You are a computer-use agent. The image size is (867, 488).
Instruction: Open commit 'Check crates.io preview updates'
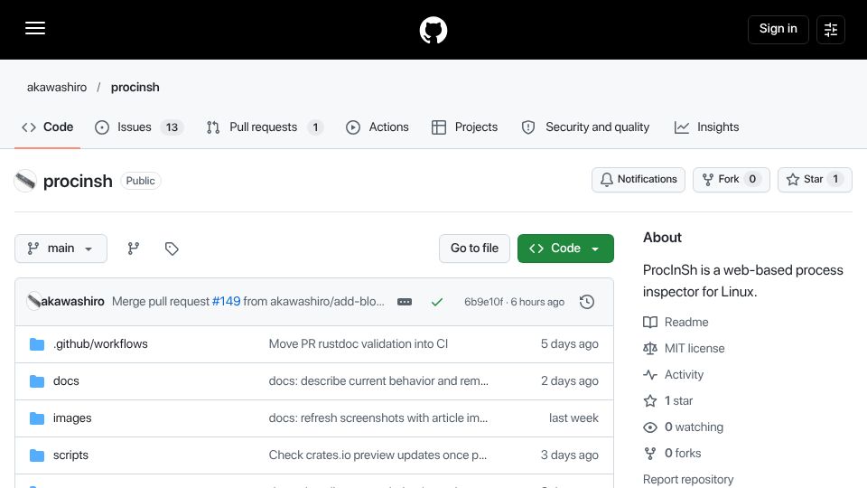[x=378, y=455]
